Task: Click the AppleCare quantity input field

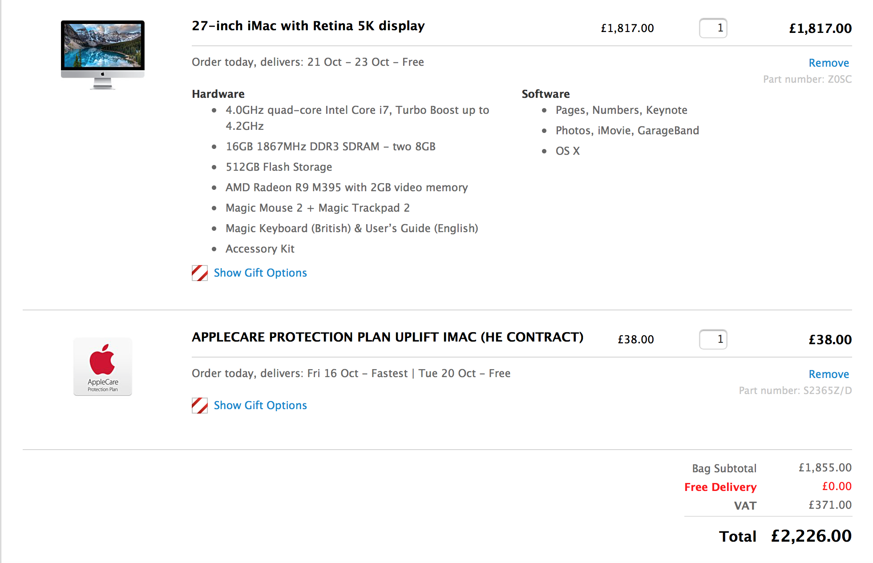Action: 713,339
